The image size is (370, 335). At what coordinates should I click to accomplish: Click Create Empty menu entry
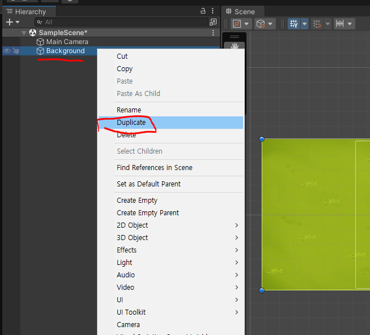[x=137, y=201]
